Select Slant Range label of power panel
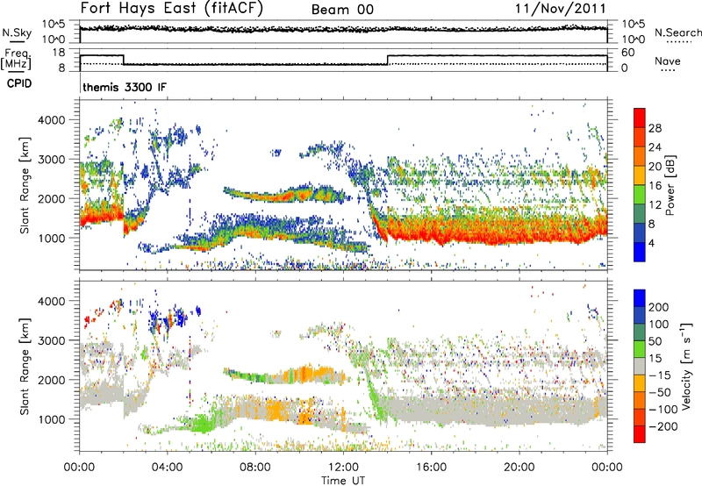Image resolution: width=702 pixels, height=486 pixels. [25, 186]
